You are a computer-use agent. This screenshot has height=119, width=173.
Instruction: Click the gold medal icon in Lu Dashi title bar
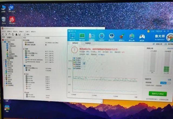tap(148, 31)
